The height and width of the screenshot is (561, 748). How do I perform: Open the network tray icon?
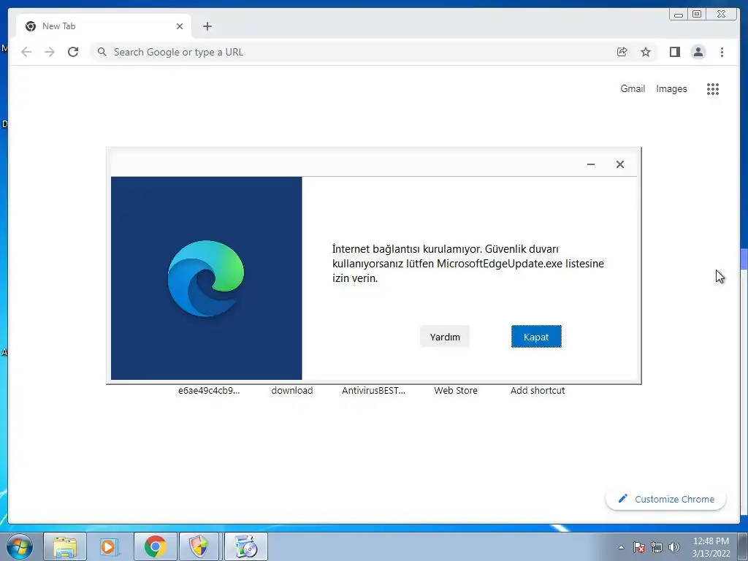tap(657, 547)
